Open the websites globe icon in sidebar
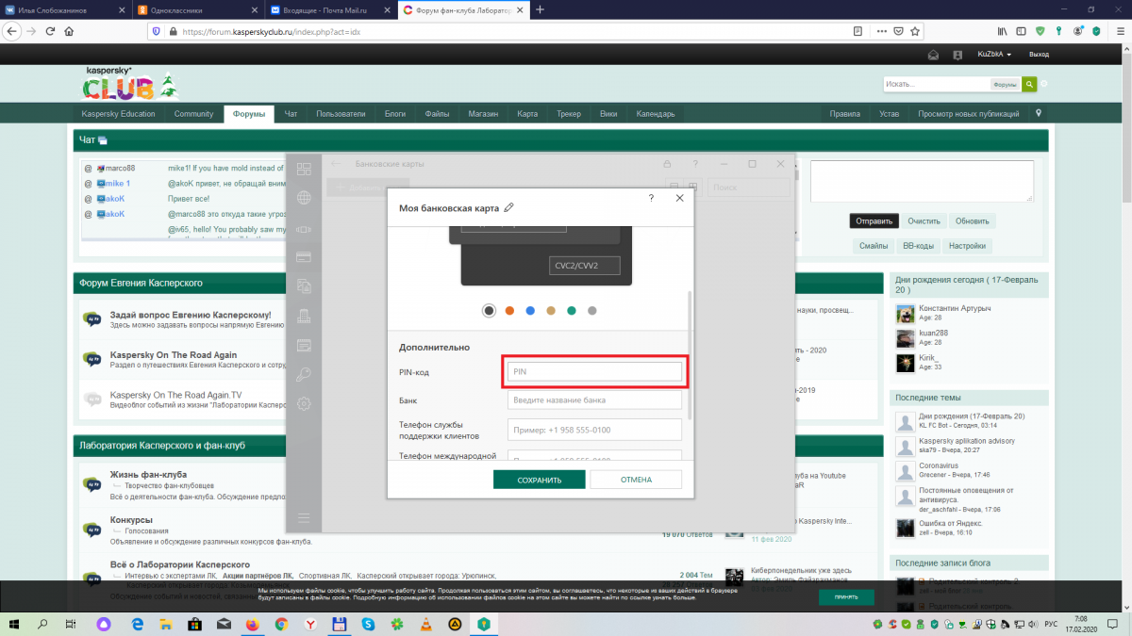This screenshot has width=1132, height=636. pyautogui.click(x=304, y=198)
